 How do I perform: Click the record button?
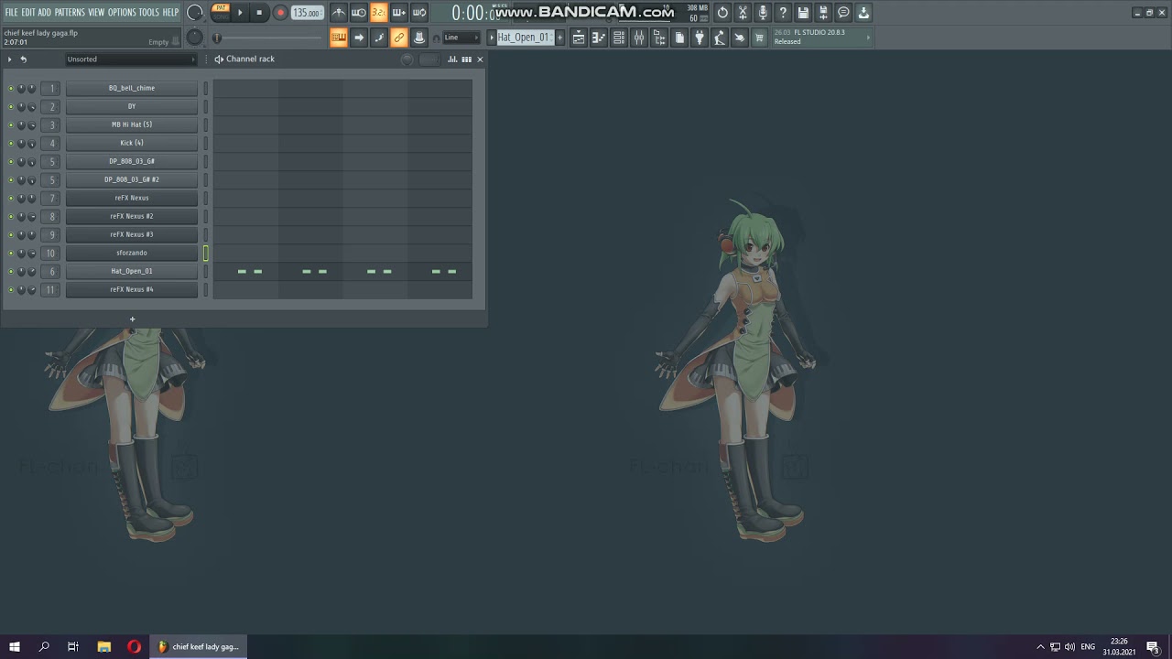tap(280, 13)
